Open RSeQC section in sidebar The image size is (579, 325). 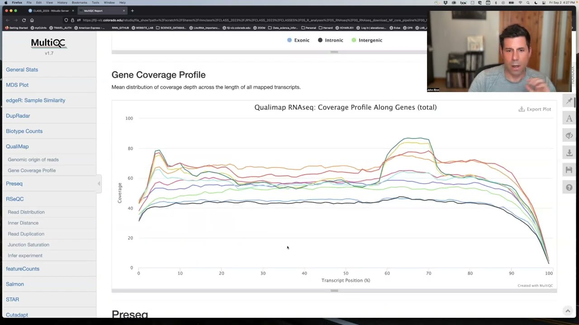pos(14,199)
